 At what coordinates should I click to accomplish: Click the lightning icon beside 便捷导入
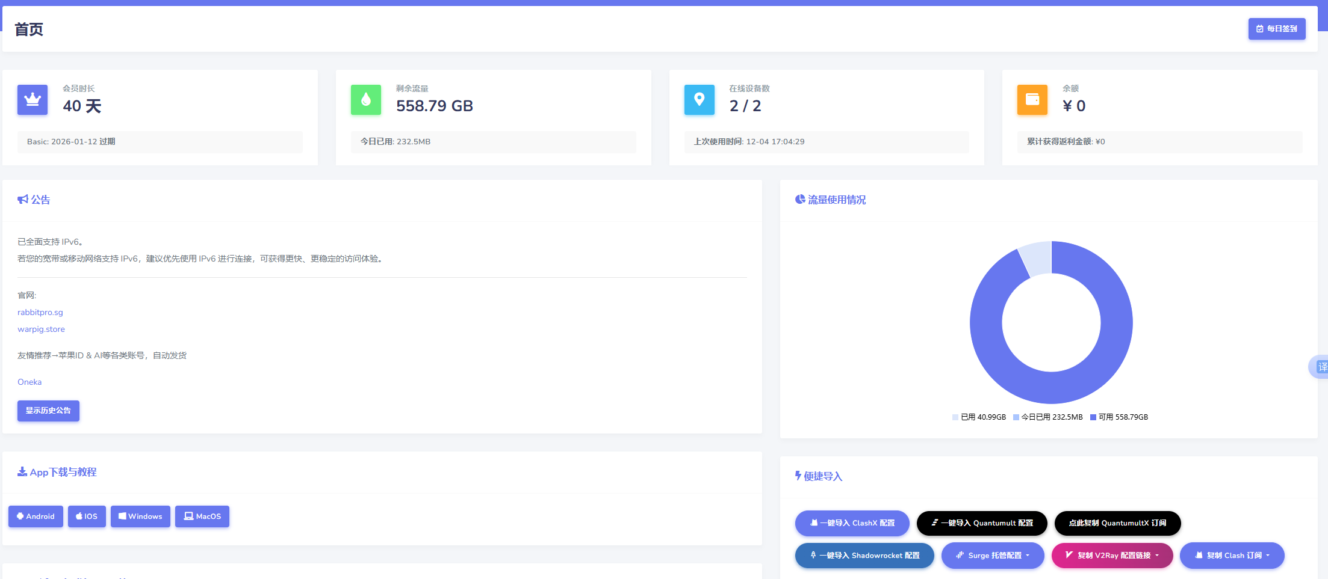pyautogui.click(x=798, y=476)
